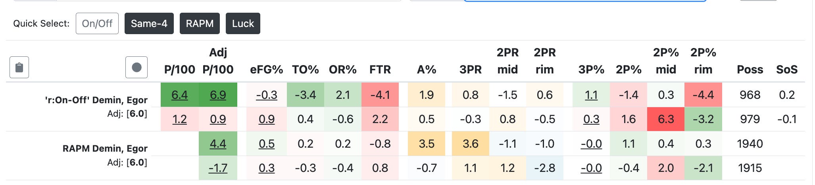Open the underlined 6.9 Adj P/100 value

218,95
